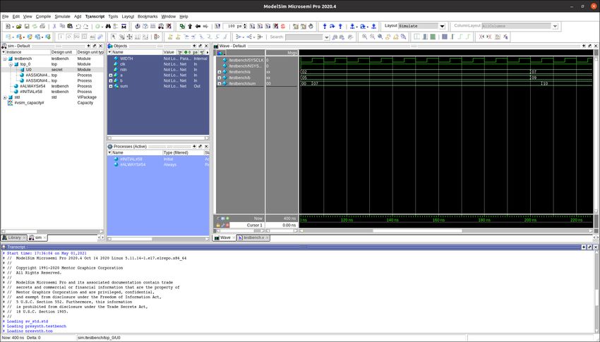This screenshot has width=600, height=342.
Task: Click the Cut scissors icon
Action: tap(54, 26)
